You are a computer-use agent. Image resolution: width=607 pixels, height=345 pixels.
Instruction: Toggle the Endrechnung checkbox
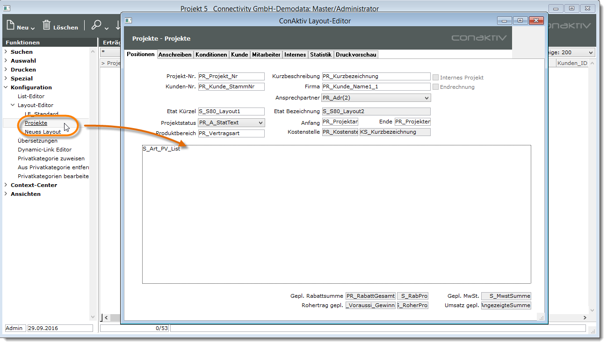[436, 87]
